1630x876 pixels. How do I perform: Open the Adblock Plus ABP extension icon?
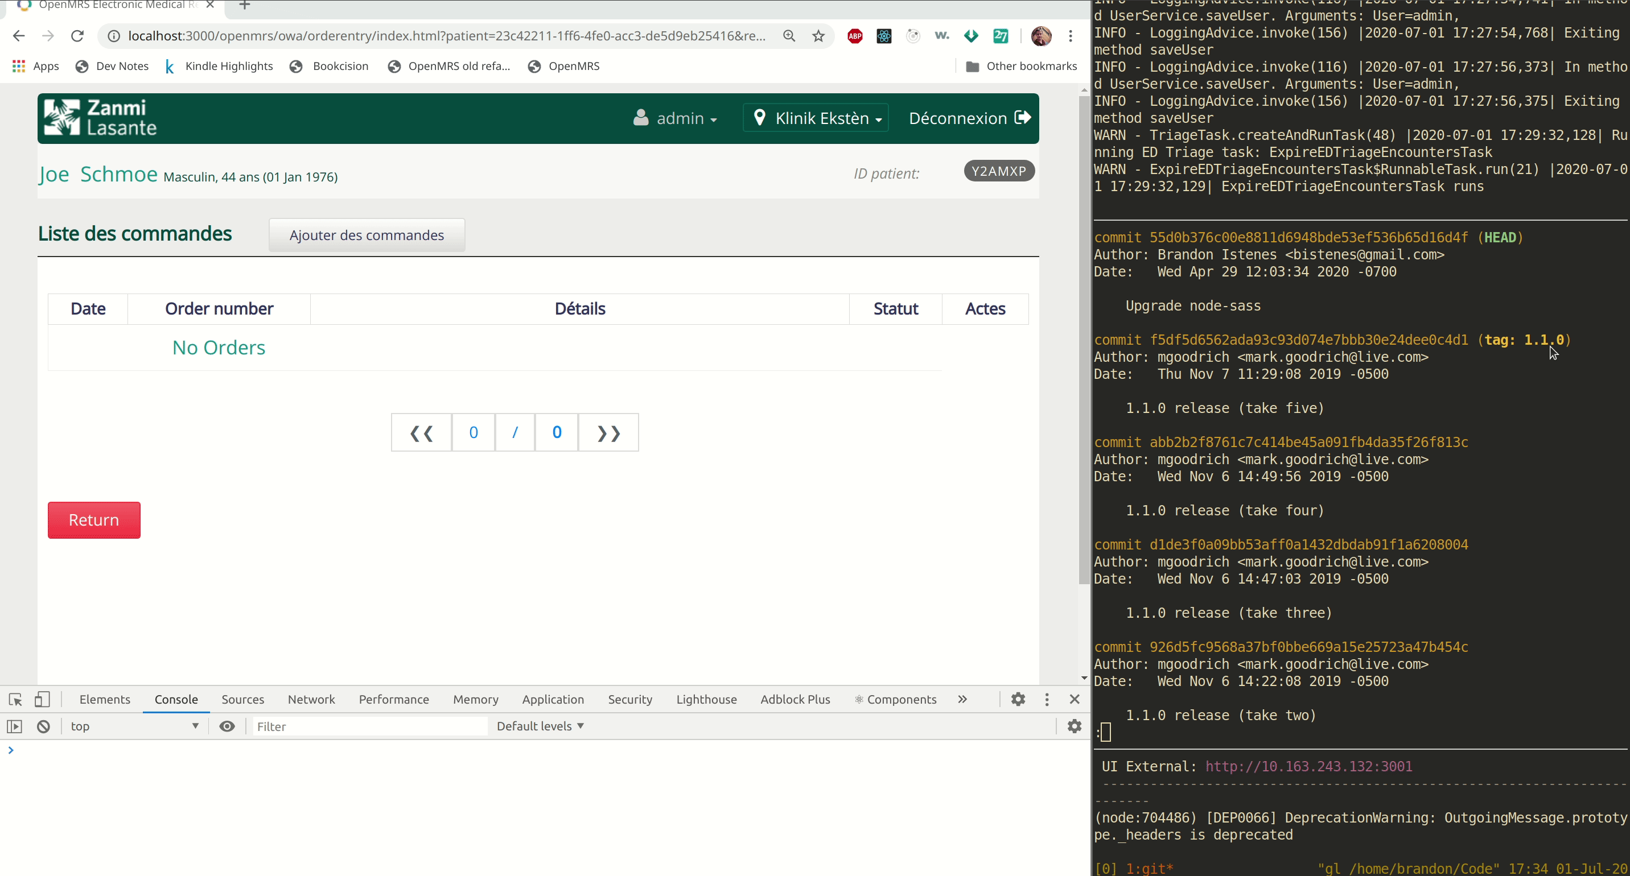pos(855,36)
